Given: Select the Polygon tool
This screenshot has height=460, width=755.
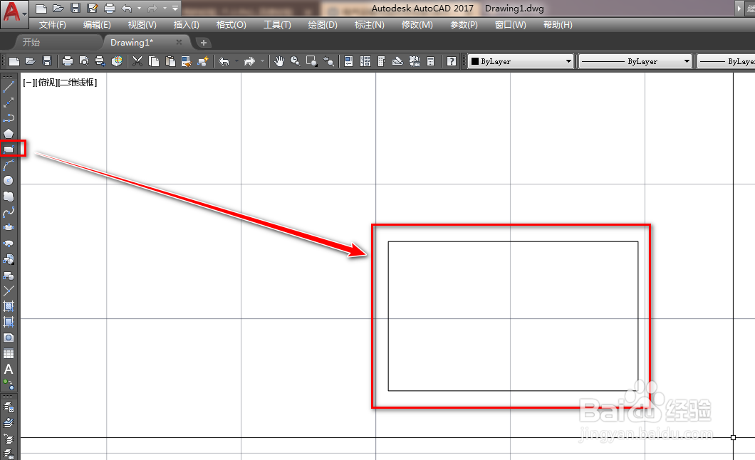Looking at the screenshot, I should pos(8,134).
